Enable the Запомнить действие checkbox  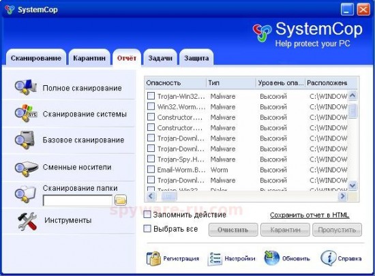tap(147, 215)
